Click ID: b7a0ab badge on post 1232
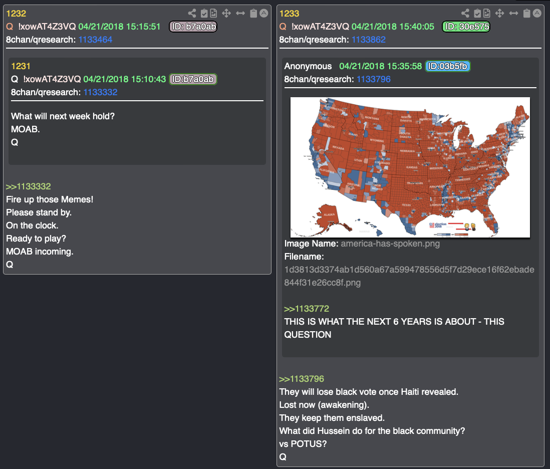 193,27
